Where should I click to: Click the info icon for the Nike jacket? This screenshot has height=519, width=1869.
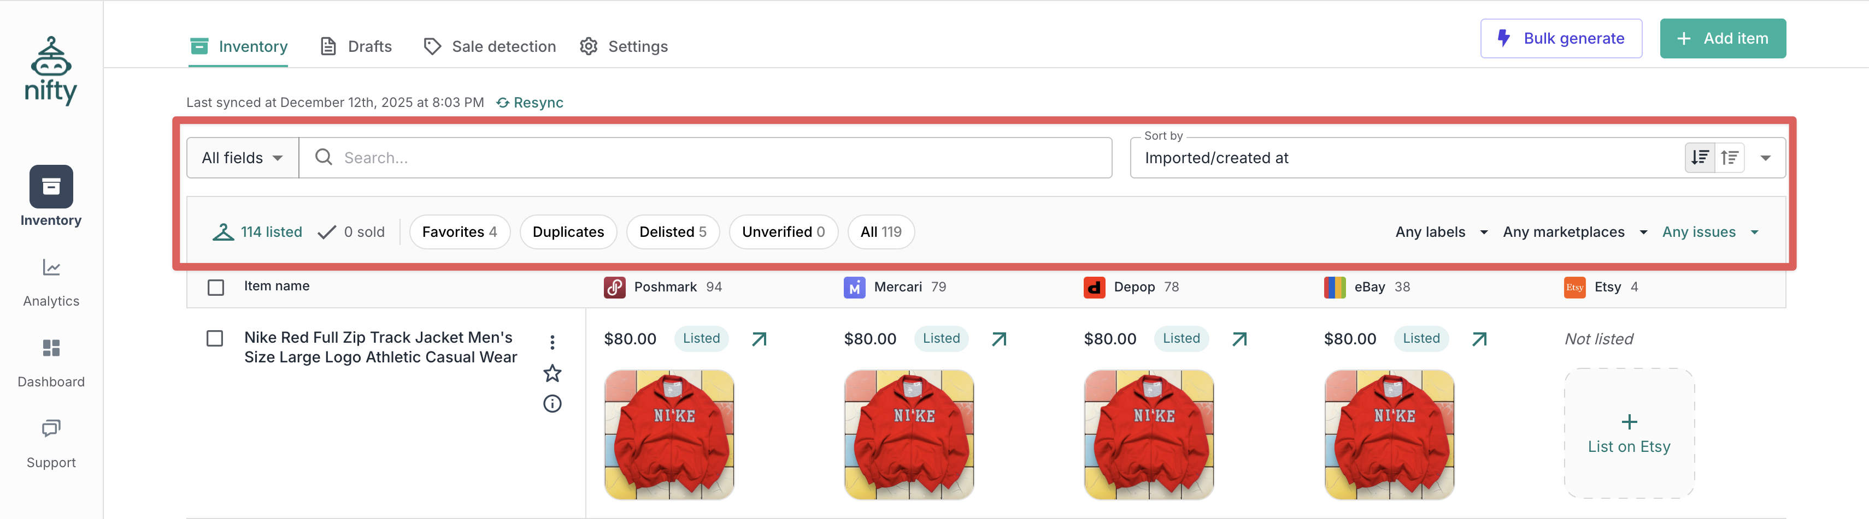(x=552, y=404)
